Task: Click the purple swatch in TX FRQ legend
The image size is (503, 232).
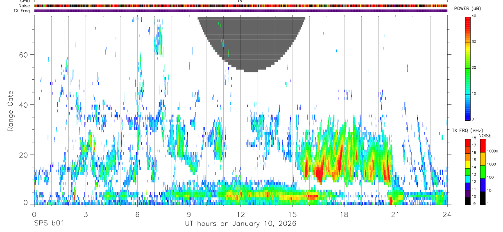Action: (x=467, y=194)
